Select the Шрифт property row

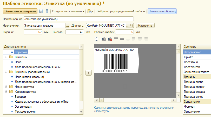(x=197, y=57)
